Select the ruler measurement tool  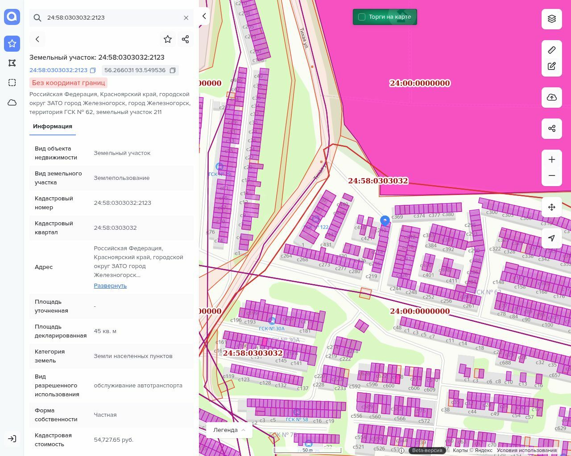click(552, 50)
